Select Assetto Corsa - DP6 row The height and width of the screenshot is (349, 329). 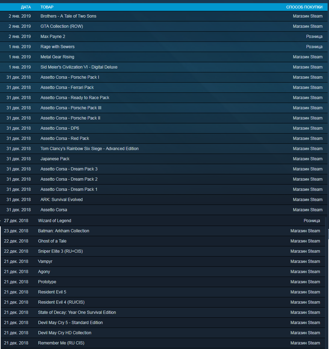pyautogui.click(x=164, y=128)
